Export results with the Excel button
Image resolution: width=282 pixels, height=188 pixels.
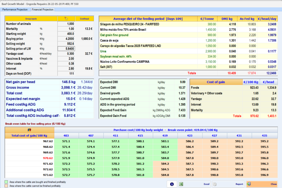pos(195,184)
